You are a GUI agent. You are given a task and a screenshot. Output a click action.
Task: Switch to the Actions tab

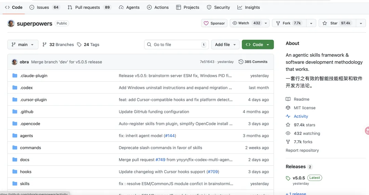(x=158, y=7)
